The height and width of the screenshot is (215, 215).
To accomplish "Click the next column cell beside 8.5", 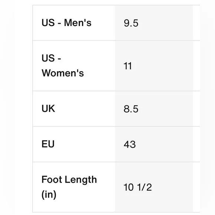I will tap(196, 109).
